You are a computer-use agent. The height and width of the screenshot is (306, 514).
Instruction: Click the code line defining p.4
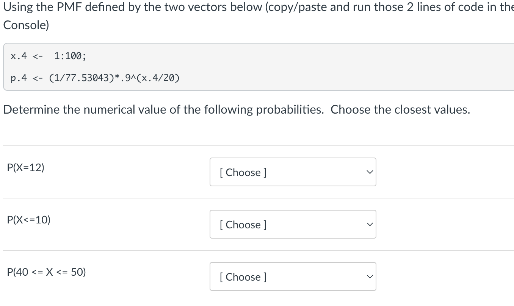95,78
